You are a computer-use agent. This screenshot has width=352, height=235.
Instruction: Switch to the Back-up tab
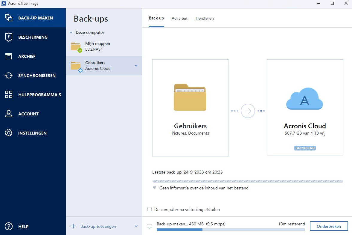[156, 18]
